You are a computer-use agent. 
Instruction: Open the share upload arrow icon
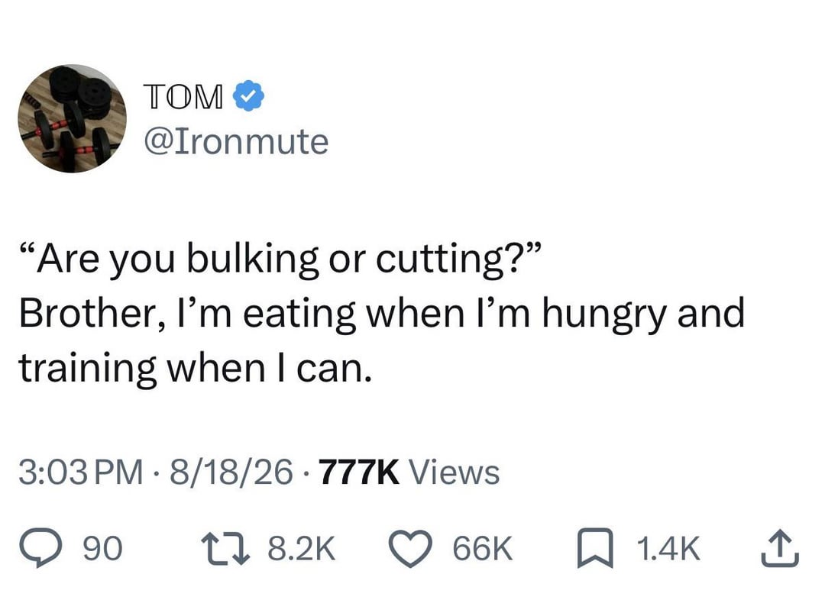point(780,548)
